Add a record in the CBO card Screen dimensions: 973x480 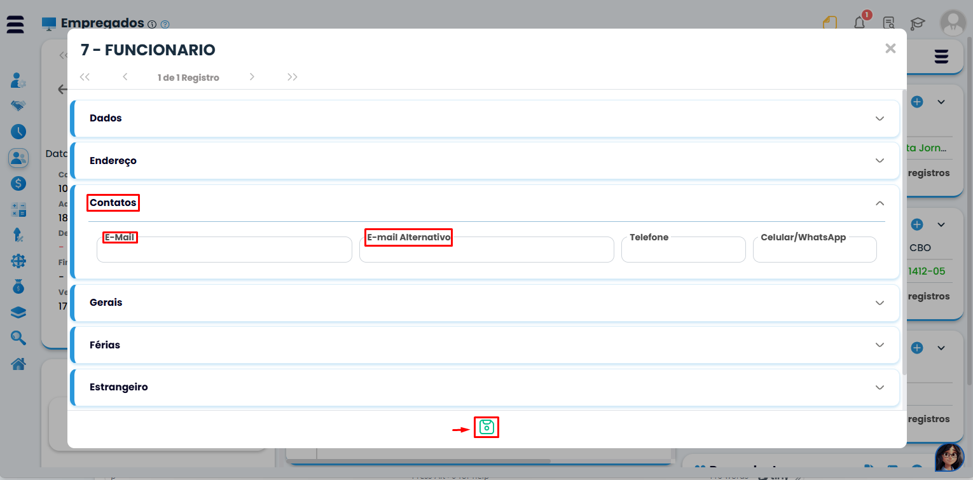(x=917, y=224)
